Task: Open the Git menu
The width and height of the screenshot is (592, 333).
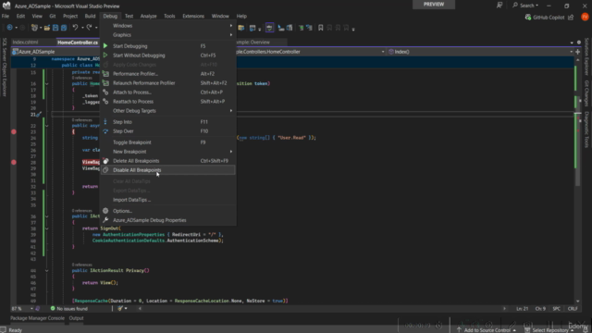Action: [x=53, y=17]
